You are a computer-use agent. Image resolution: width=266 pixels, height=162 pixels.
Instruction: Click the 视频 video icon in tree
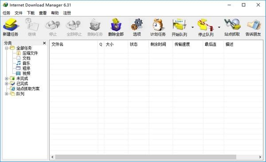coord(18,73)
